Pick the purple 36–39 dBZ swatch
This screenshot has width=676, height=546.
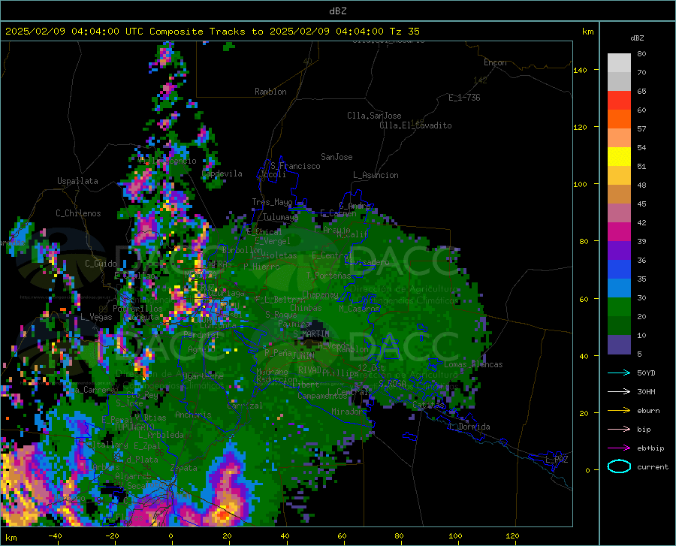[619, 251]
